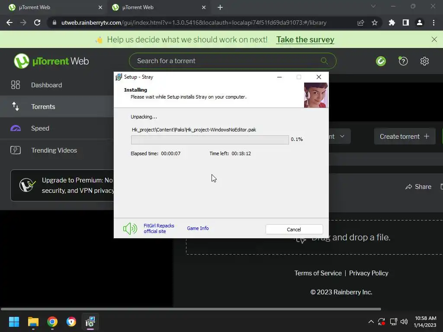The width and height of the screenshot is (443, 332).
Task: Toggle browser side panel icon
Action: click(x=406, y=22)
